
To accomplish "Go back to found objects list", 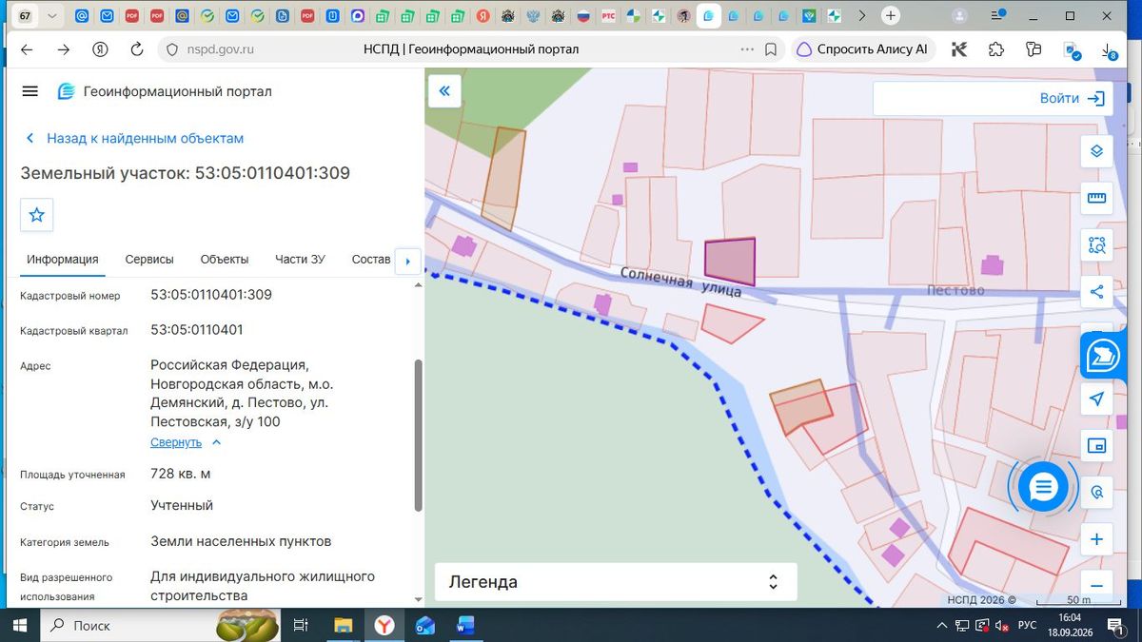I will [134, 138].
